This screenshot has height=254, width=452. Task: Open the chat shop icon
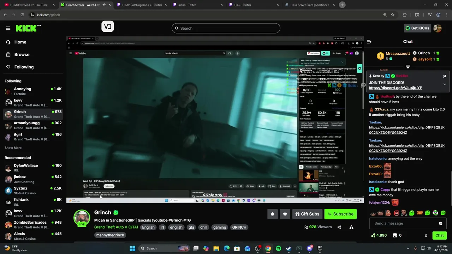pos(395,235)
